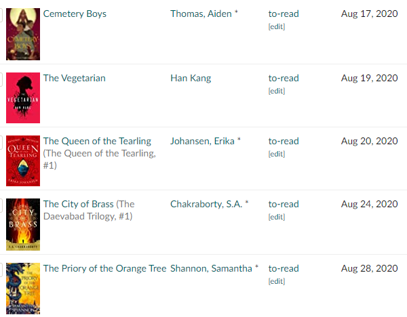
Task: Open The Queen of the Tearling cover
Action: click(x=23, y=161)
